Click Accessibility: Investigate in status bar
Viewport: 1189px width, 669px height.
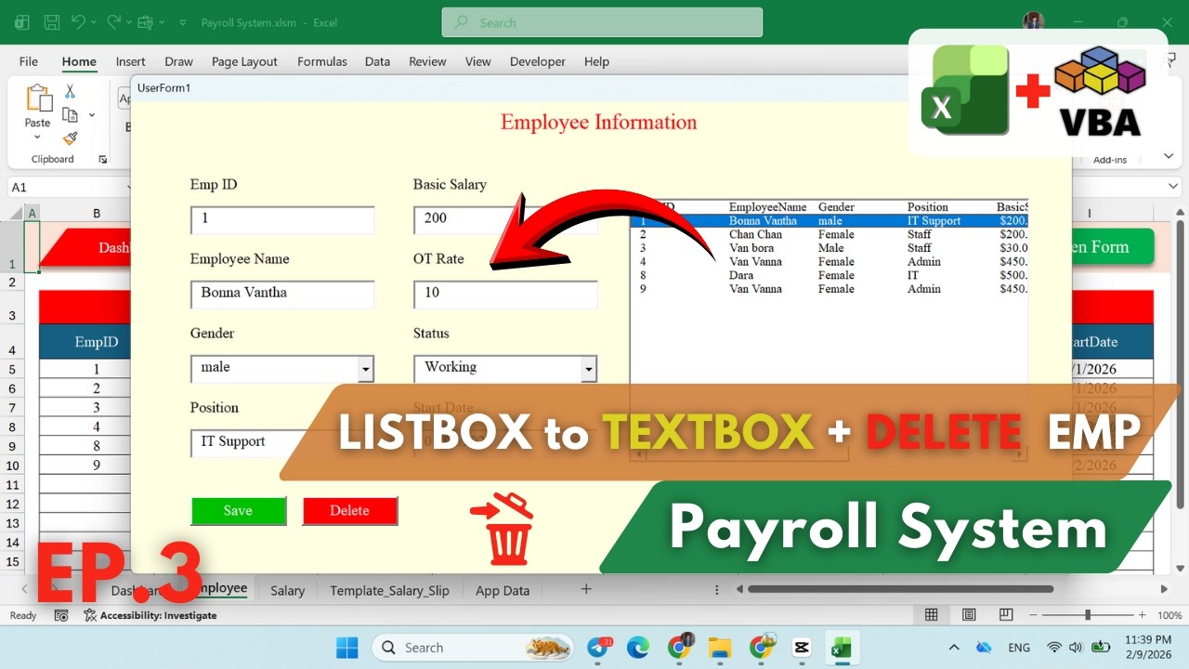(150, 615)
